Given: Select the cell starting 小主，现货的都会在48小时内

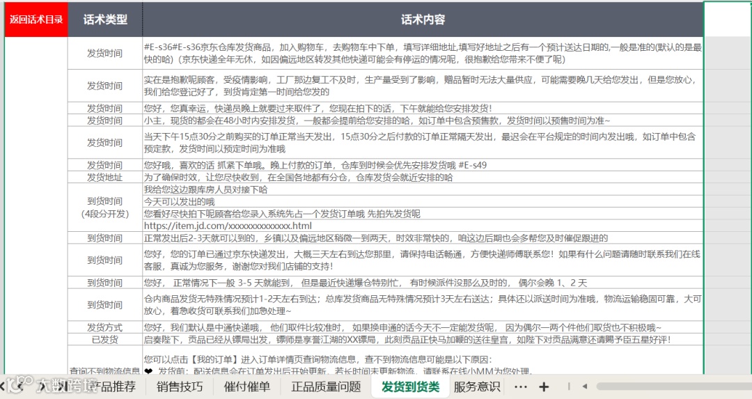Looking at the screenshot, I should 423,120.
